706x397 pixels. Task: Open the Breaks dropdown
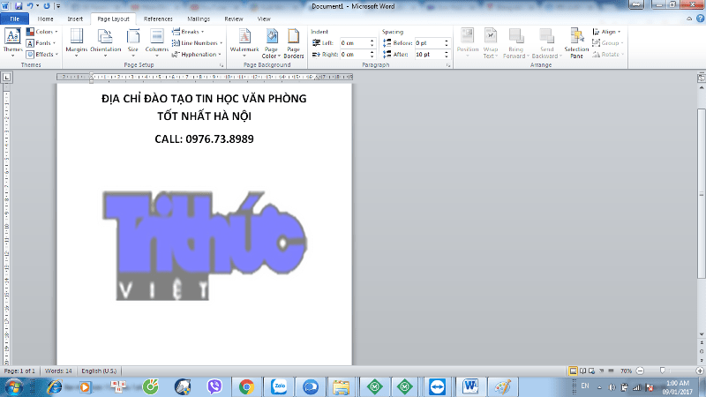(188, 32)
